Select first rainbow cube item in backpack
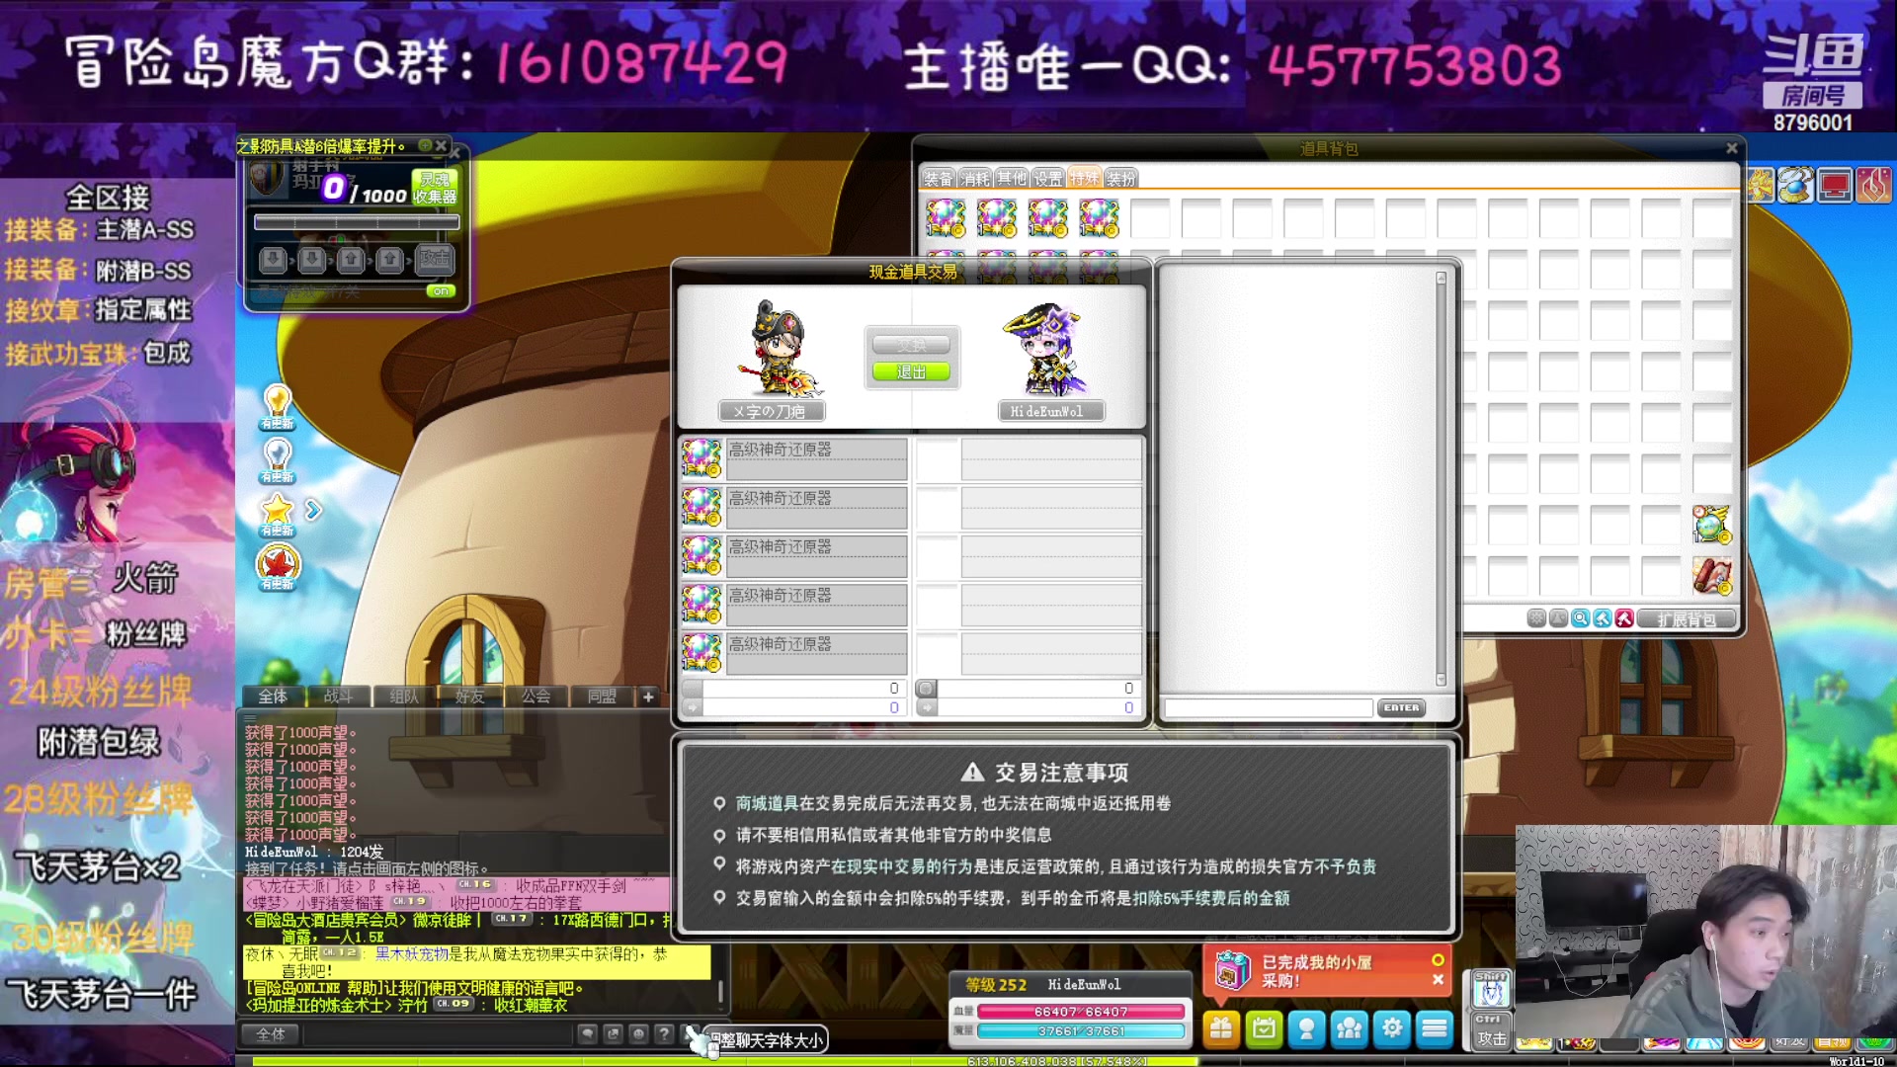1897x1067 pixels. pos(946,217)
